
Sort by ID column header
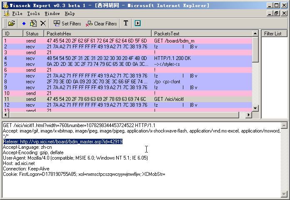pyautogui.click(x=13, y=33)
